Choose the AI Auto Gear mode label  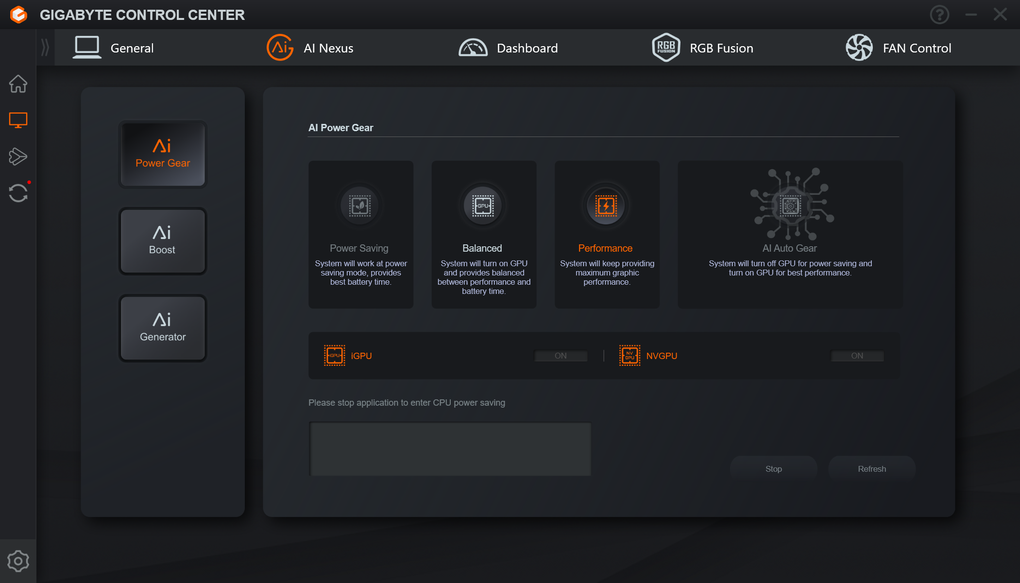click(x=790, y=248)
